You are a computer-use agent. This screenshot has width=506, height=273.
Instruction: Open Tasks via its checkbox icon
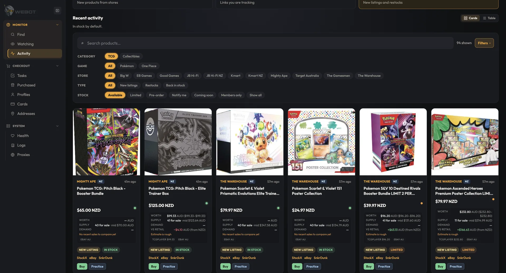12,76
